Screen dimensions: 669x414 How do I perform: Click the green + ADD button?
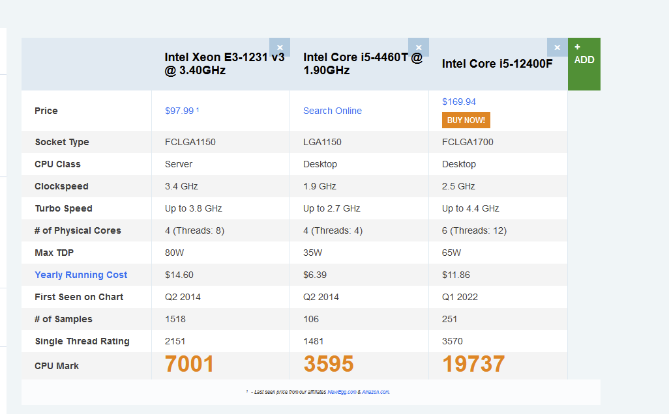pos(584,64)
